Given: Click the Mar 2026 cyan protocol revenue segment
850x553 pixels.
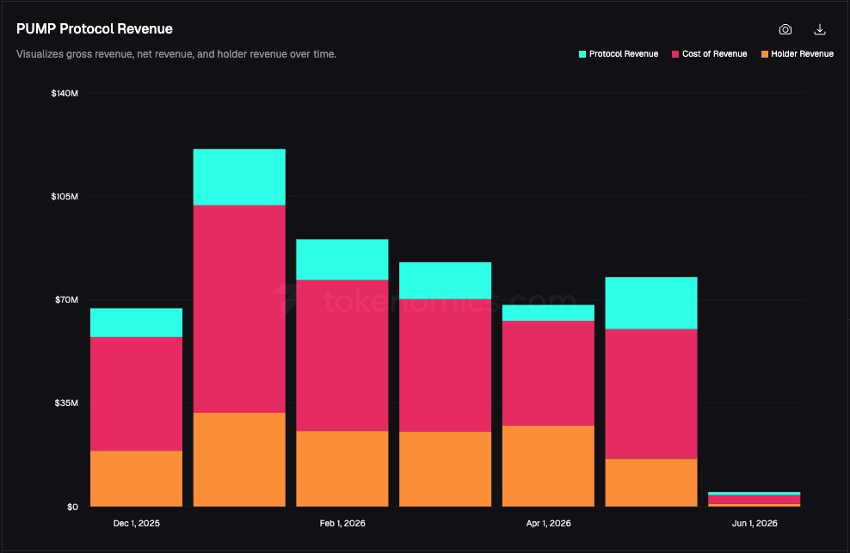Looking at the screenshot, I should pyautogui.click(x=445, y=281).
